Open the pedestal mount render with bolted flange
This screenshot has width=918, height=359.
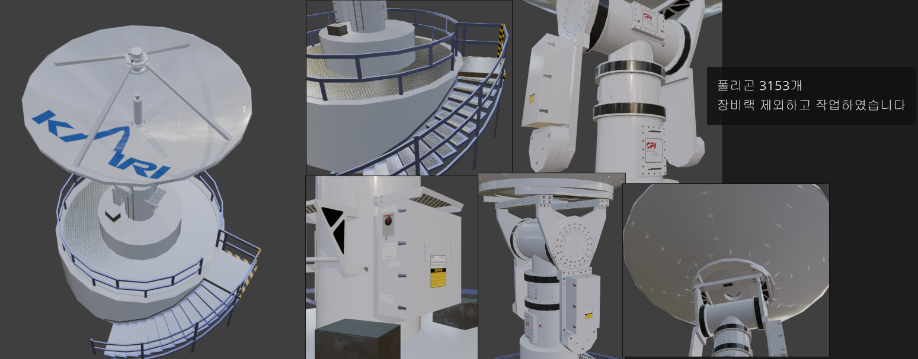coord(551,266)
